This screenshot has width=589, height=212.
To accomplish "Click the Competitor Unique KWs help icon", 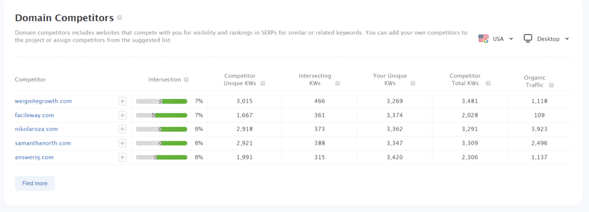I will [x=262, y=84].
